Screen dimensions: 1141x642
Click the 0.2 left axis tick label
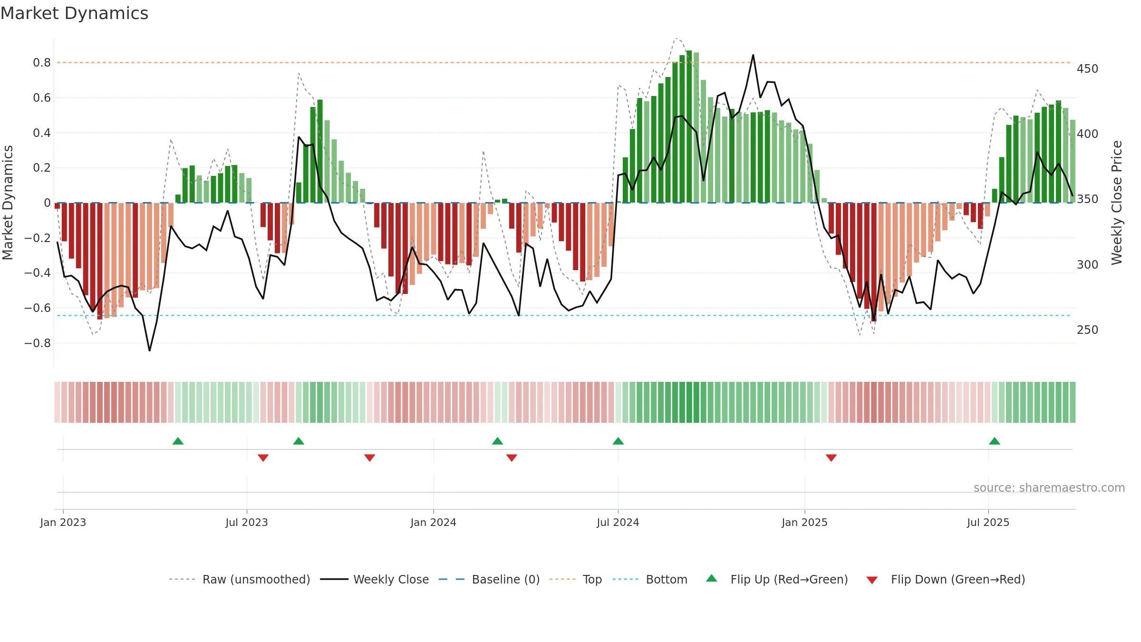pos(42,168)
